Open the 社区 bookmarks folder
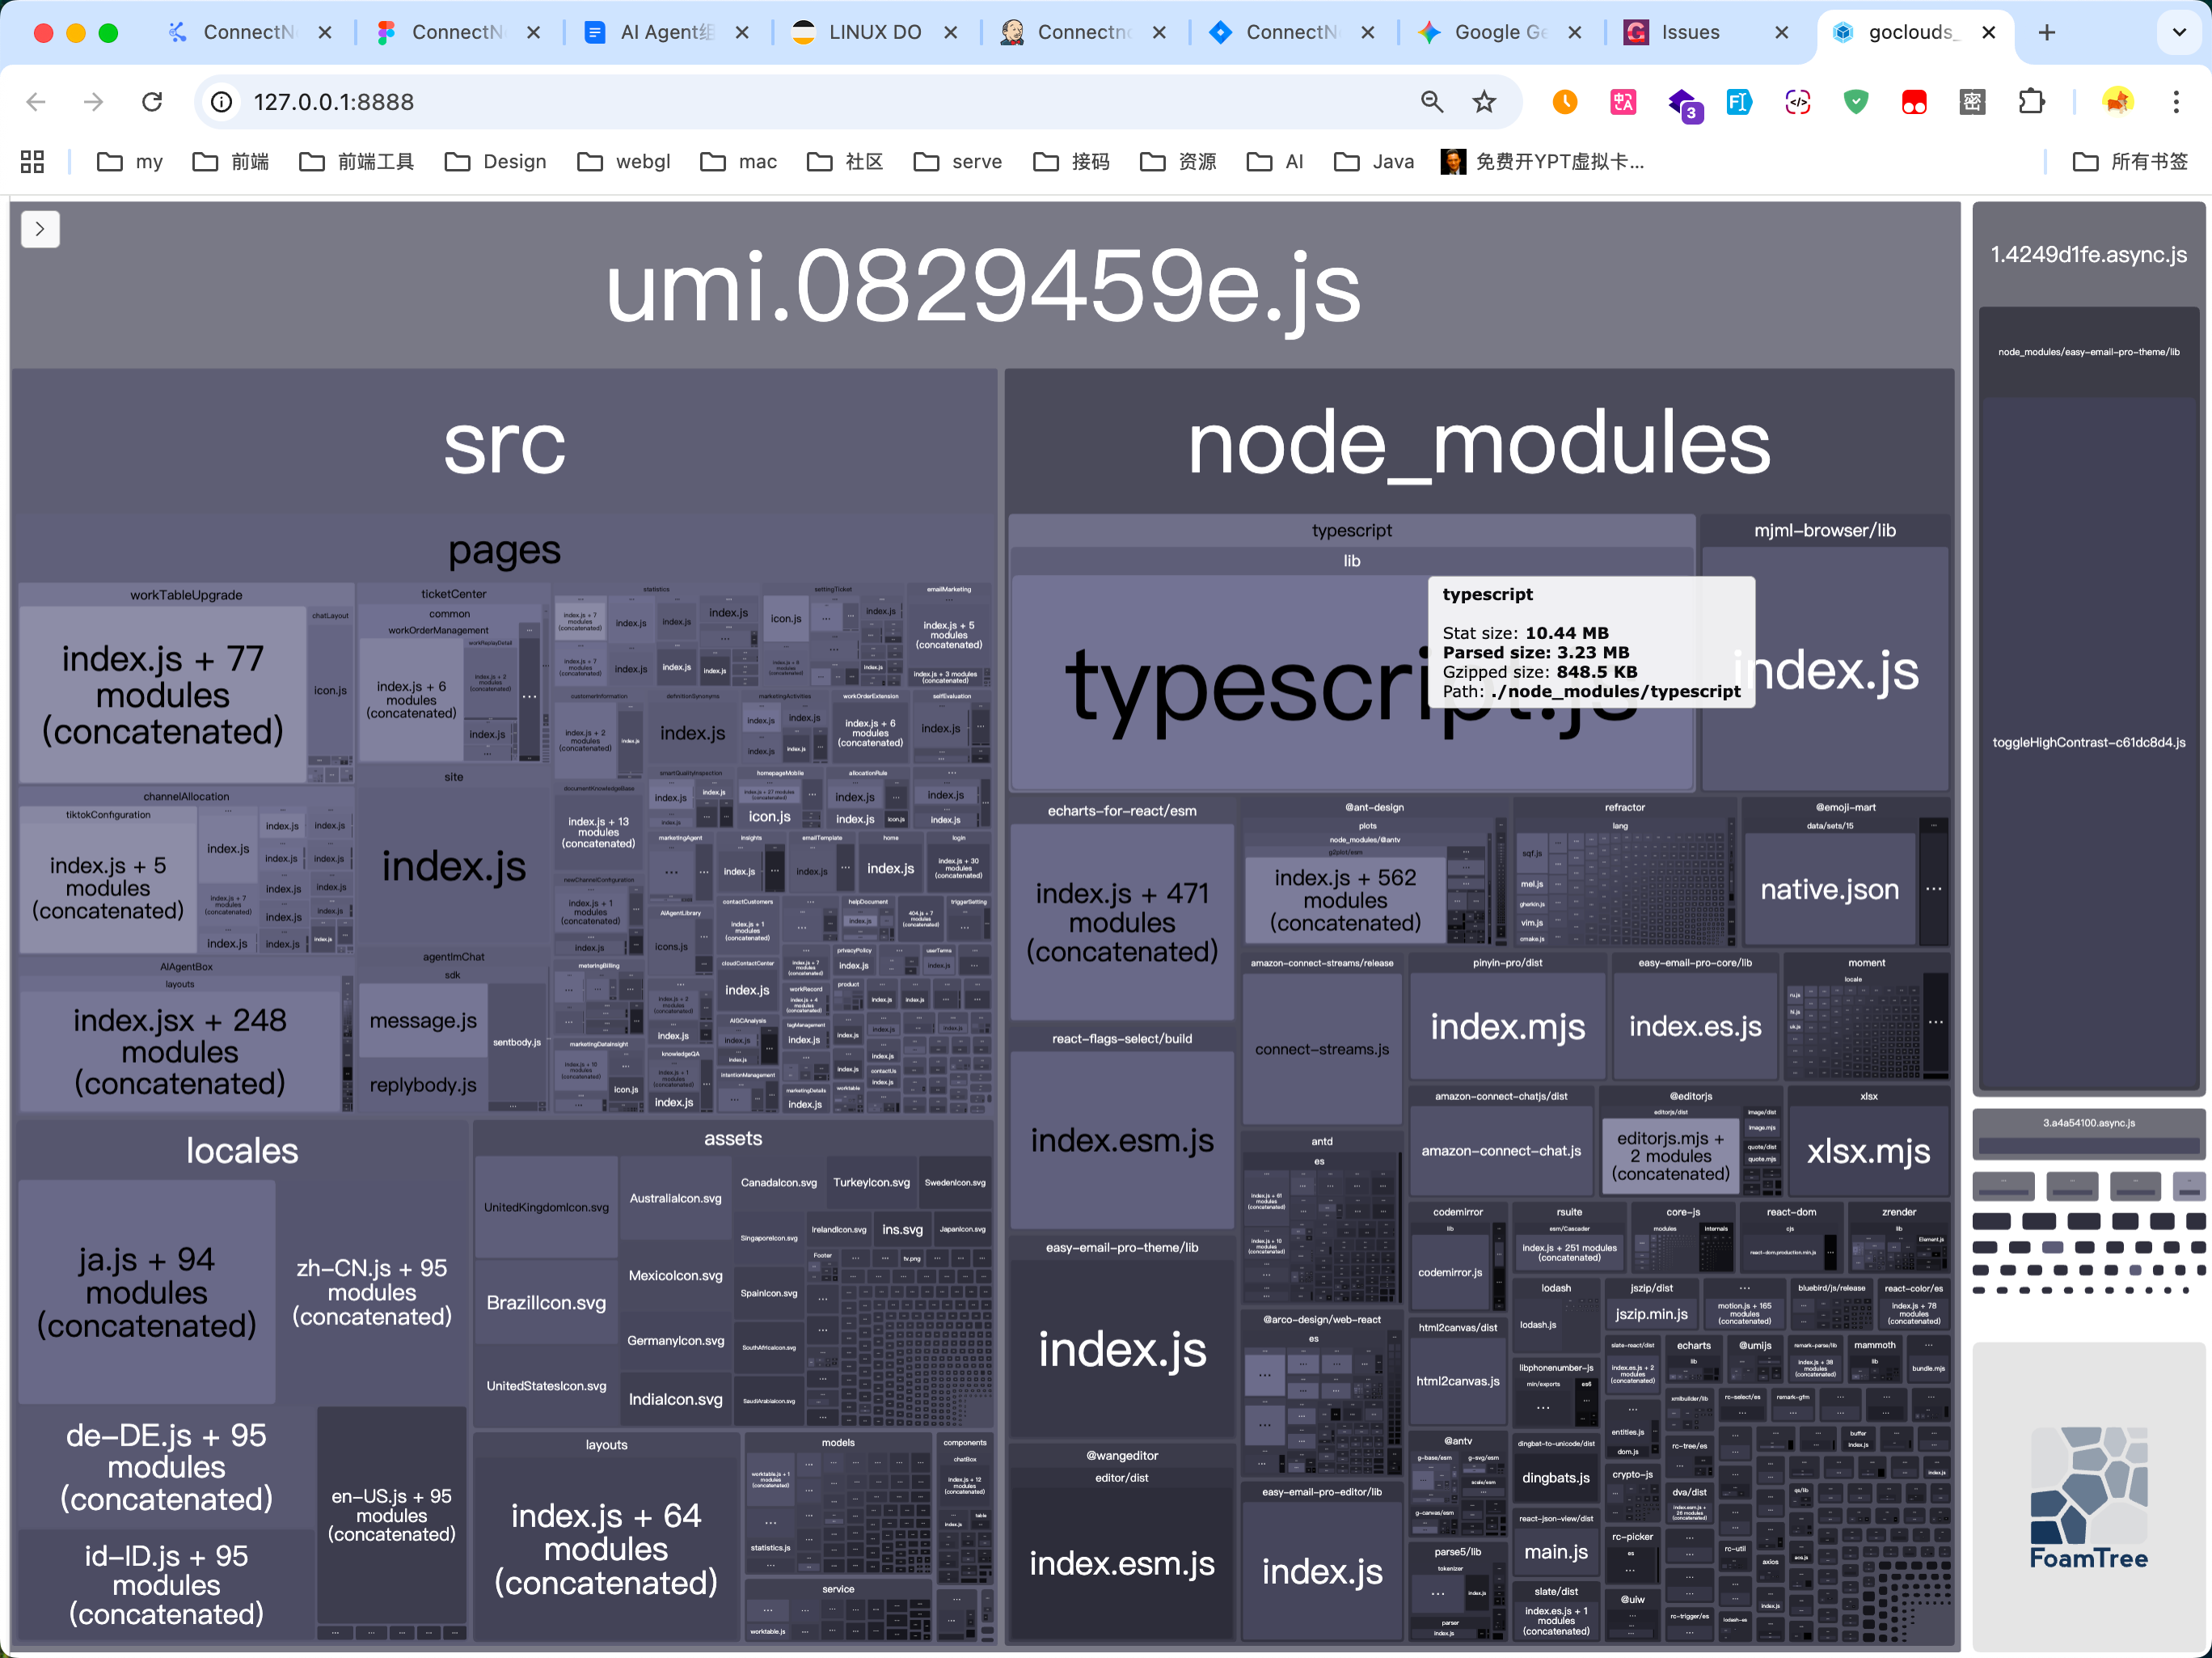Image resolution: width=2212 pixels, height=1658 pixels. tap(845, 161)
